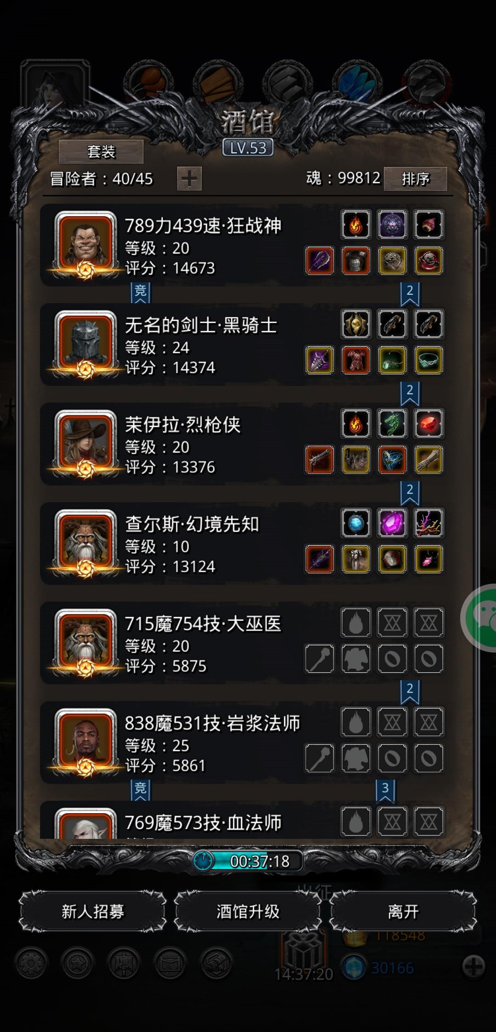Click the 新人招募 button

[93, 912]
